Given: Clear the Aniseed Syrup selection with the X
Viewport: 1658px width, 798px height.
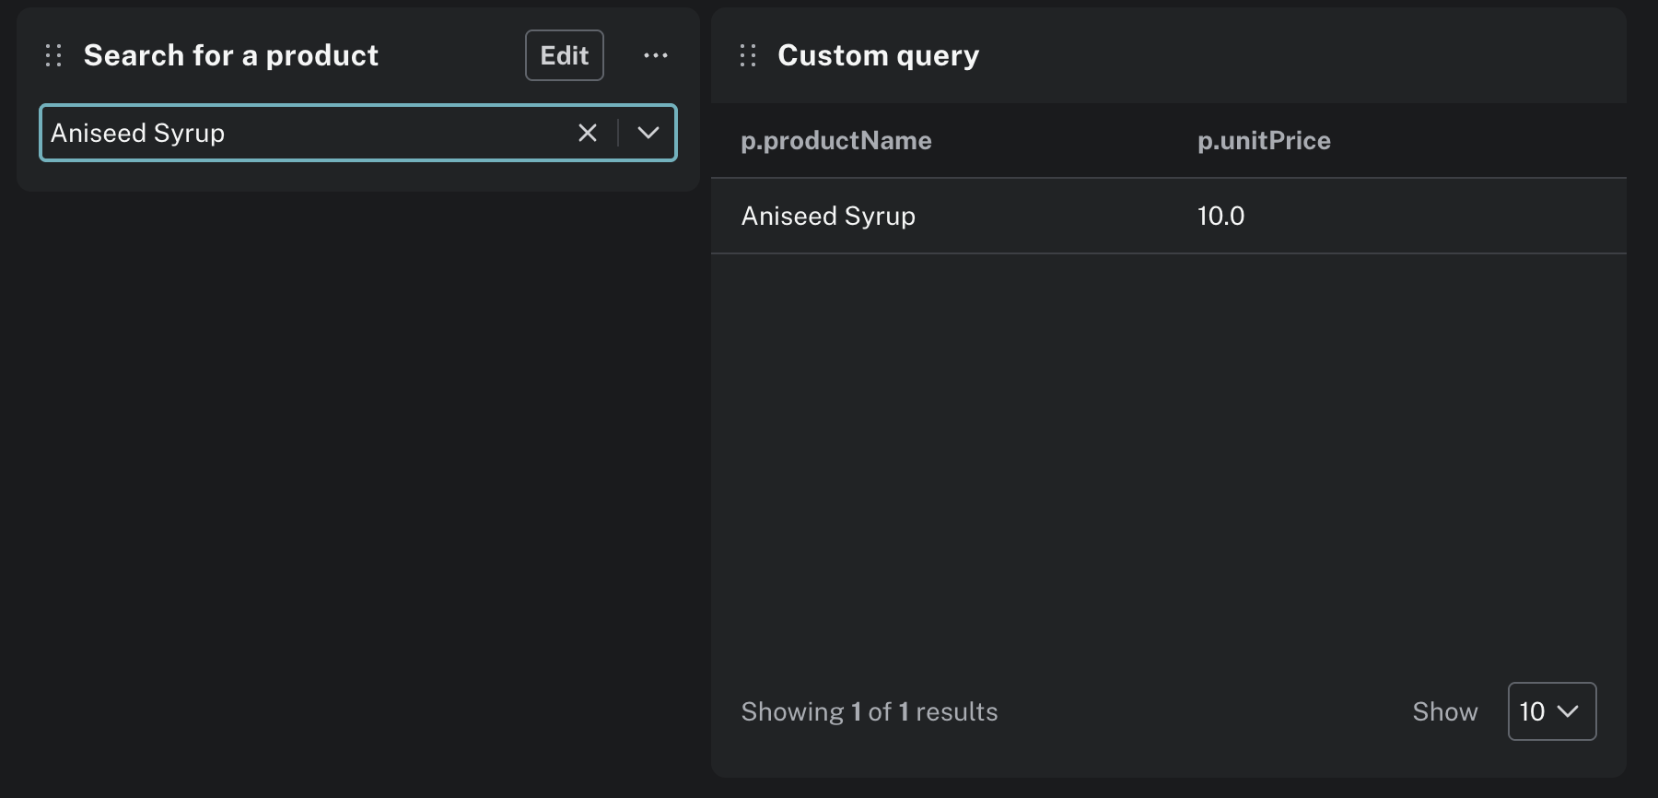Looking at the screenshot, I should [588, 133].
